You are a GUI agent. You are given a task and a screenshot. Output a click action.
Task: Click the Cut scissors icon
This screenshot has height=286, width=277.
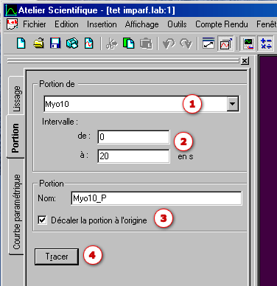[x=112, y=43]
